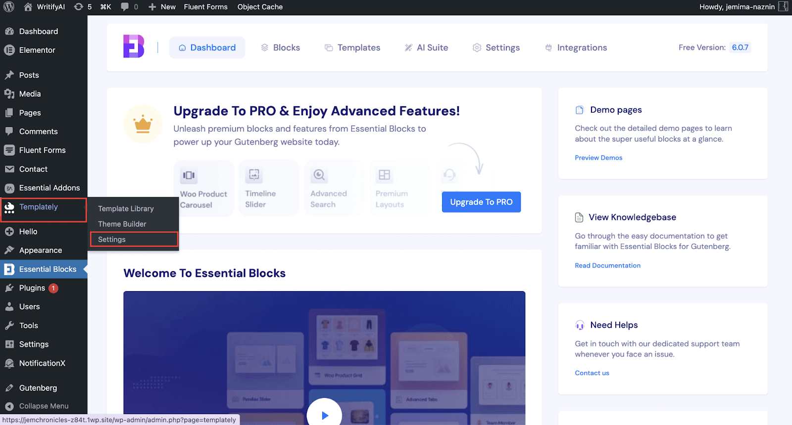This screenshot has width=792, height=425.
Task: Click the ⌘K command palette shortcut
Action: point(105,7)
